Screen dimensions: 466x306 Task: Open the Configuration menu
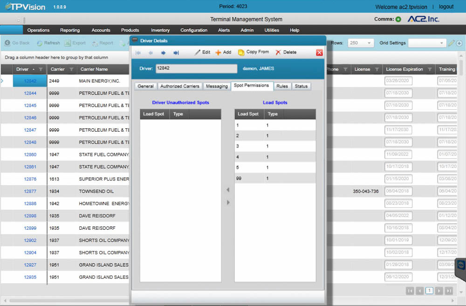coord(194,30)
